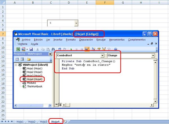The height and width of the screenshot is (124, 169).
Task: Select Hoja2 (Hoja2) in project tree
Action: click(x=34, y=72)
